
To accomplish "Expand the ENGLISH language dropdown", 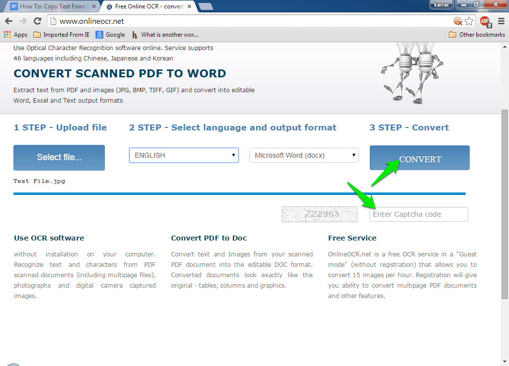I will (x=183, y=155).
